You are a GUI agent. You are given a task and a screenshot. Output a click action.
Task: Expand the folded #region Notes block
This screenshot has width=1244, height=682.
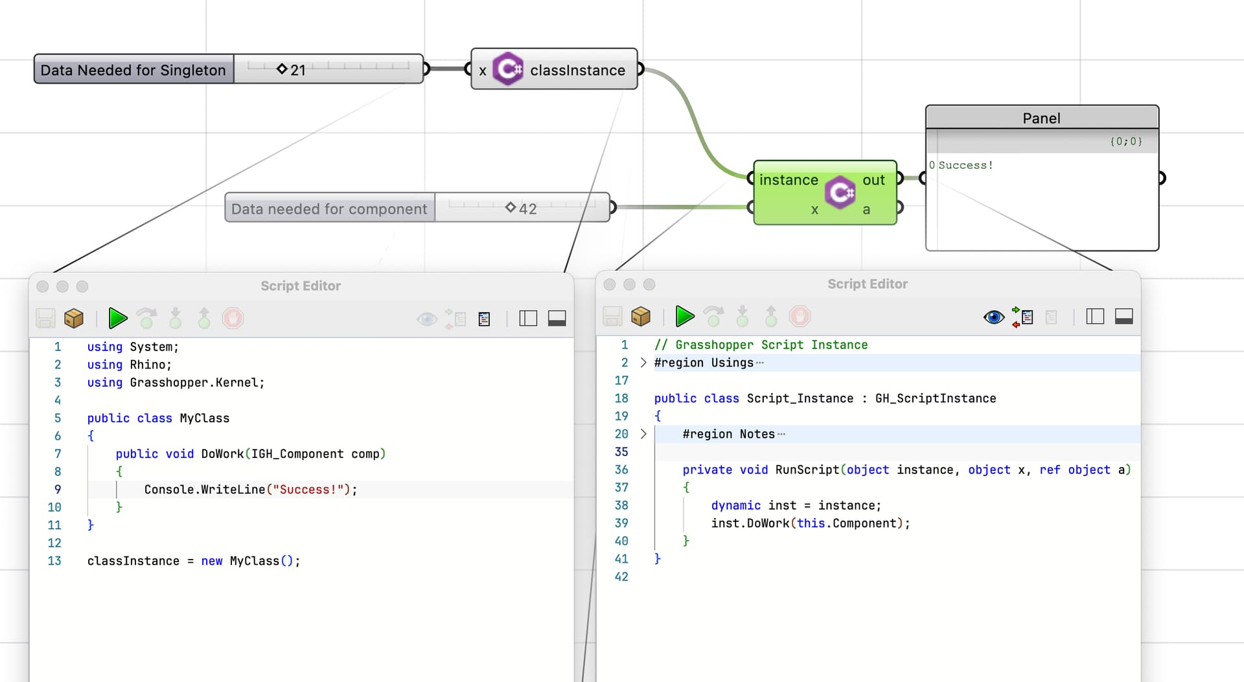click(x=643, y=434)
